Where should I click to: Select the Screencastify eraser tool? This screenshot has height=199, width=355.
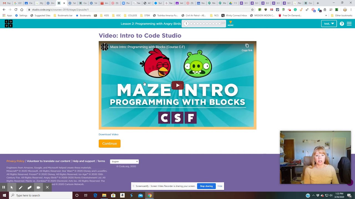(x=29, y=187)
